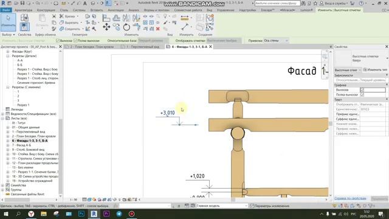Open the Привязка Ось стены dropdown
This screenshot has width=389, height=219.
click(276, 41)
